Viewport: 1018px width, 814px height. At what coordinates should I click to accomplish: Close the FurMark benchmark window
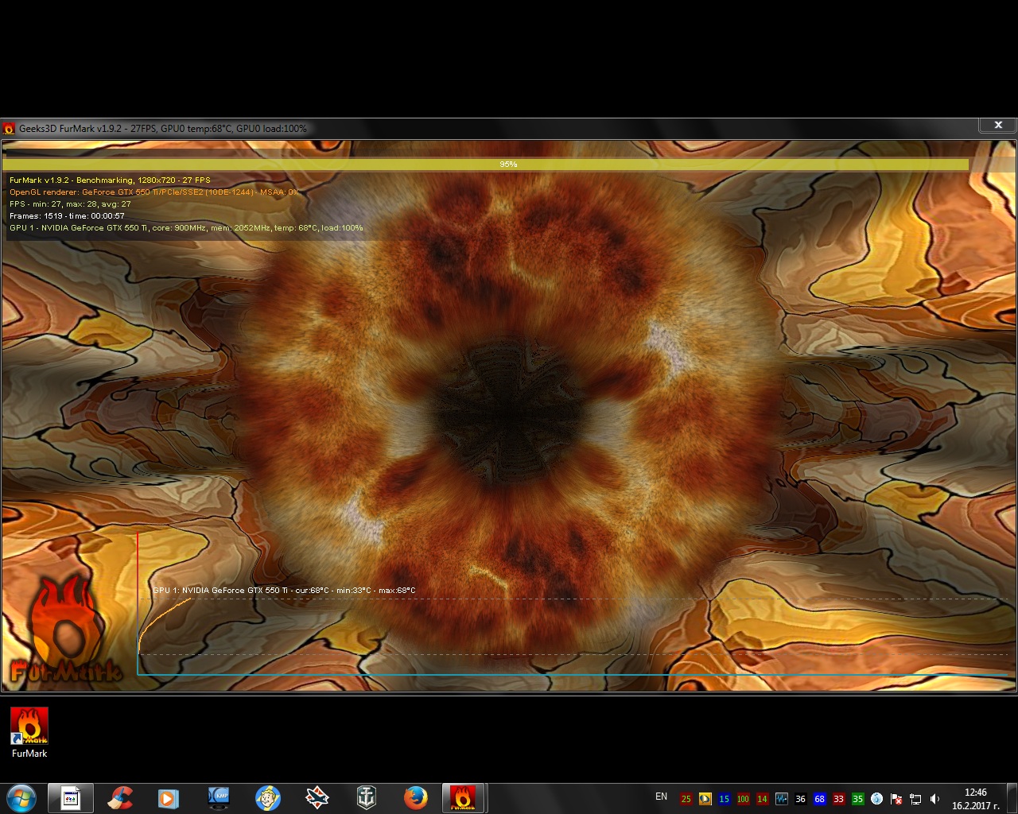(x=997, y=125)
